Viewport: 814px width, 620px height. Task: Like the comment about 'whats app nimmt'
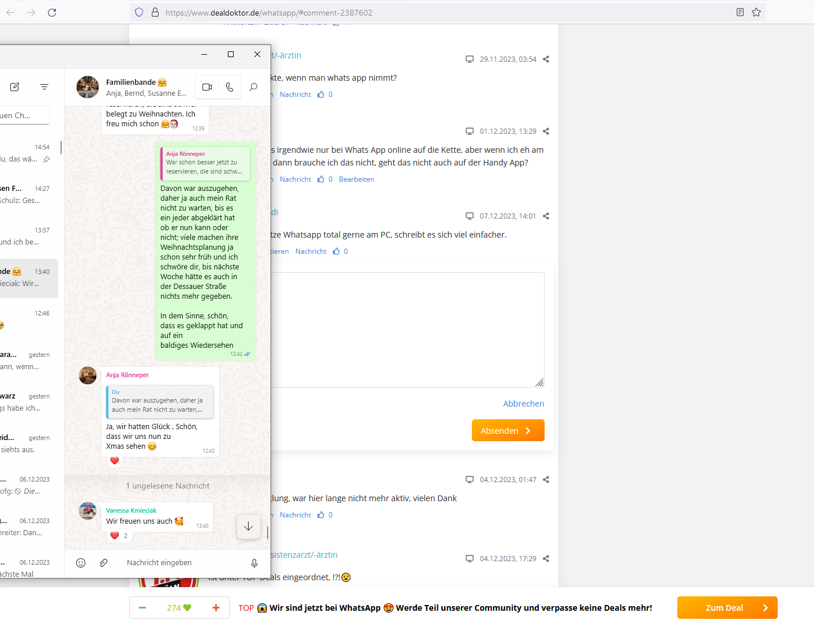[x=321, y=94]
